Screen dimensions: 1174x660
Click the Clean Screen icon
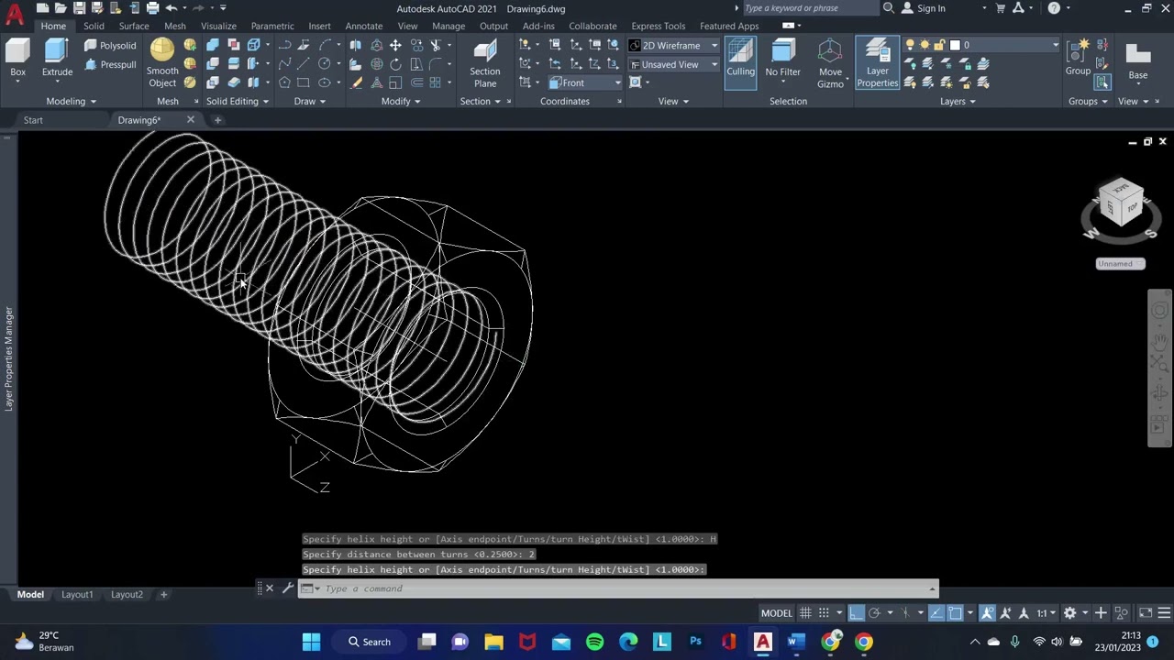pyautogui.click(x=1146, y=612)
